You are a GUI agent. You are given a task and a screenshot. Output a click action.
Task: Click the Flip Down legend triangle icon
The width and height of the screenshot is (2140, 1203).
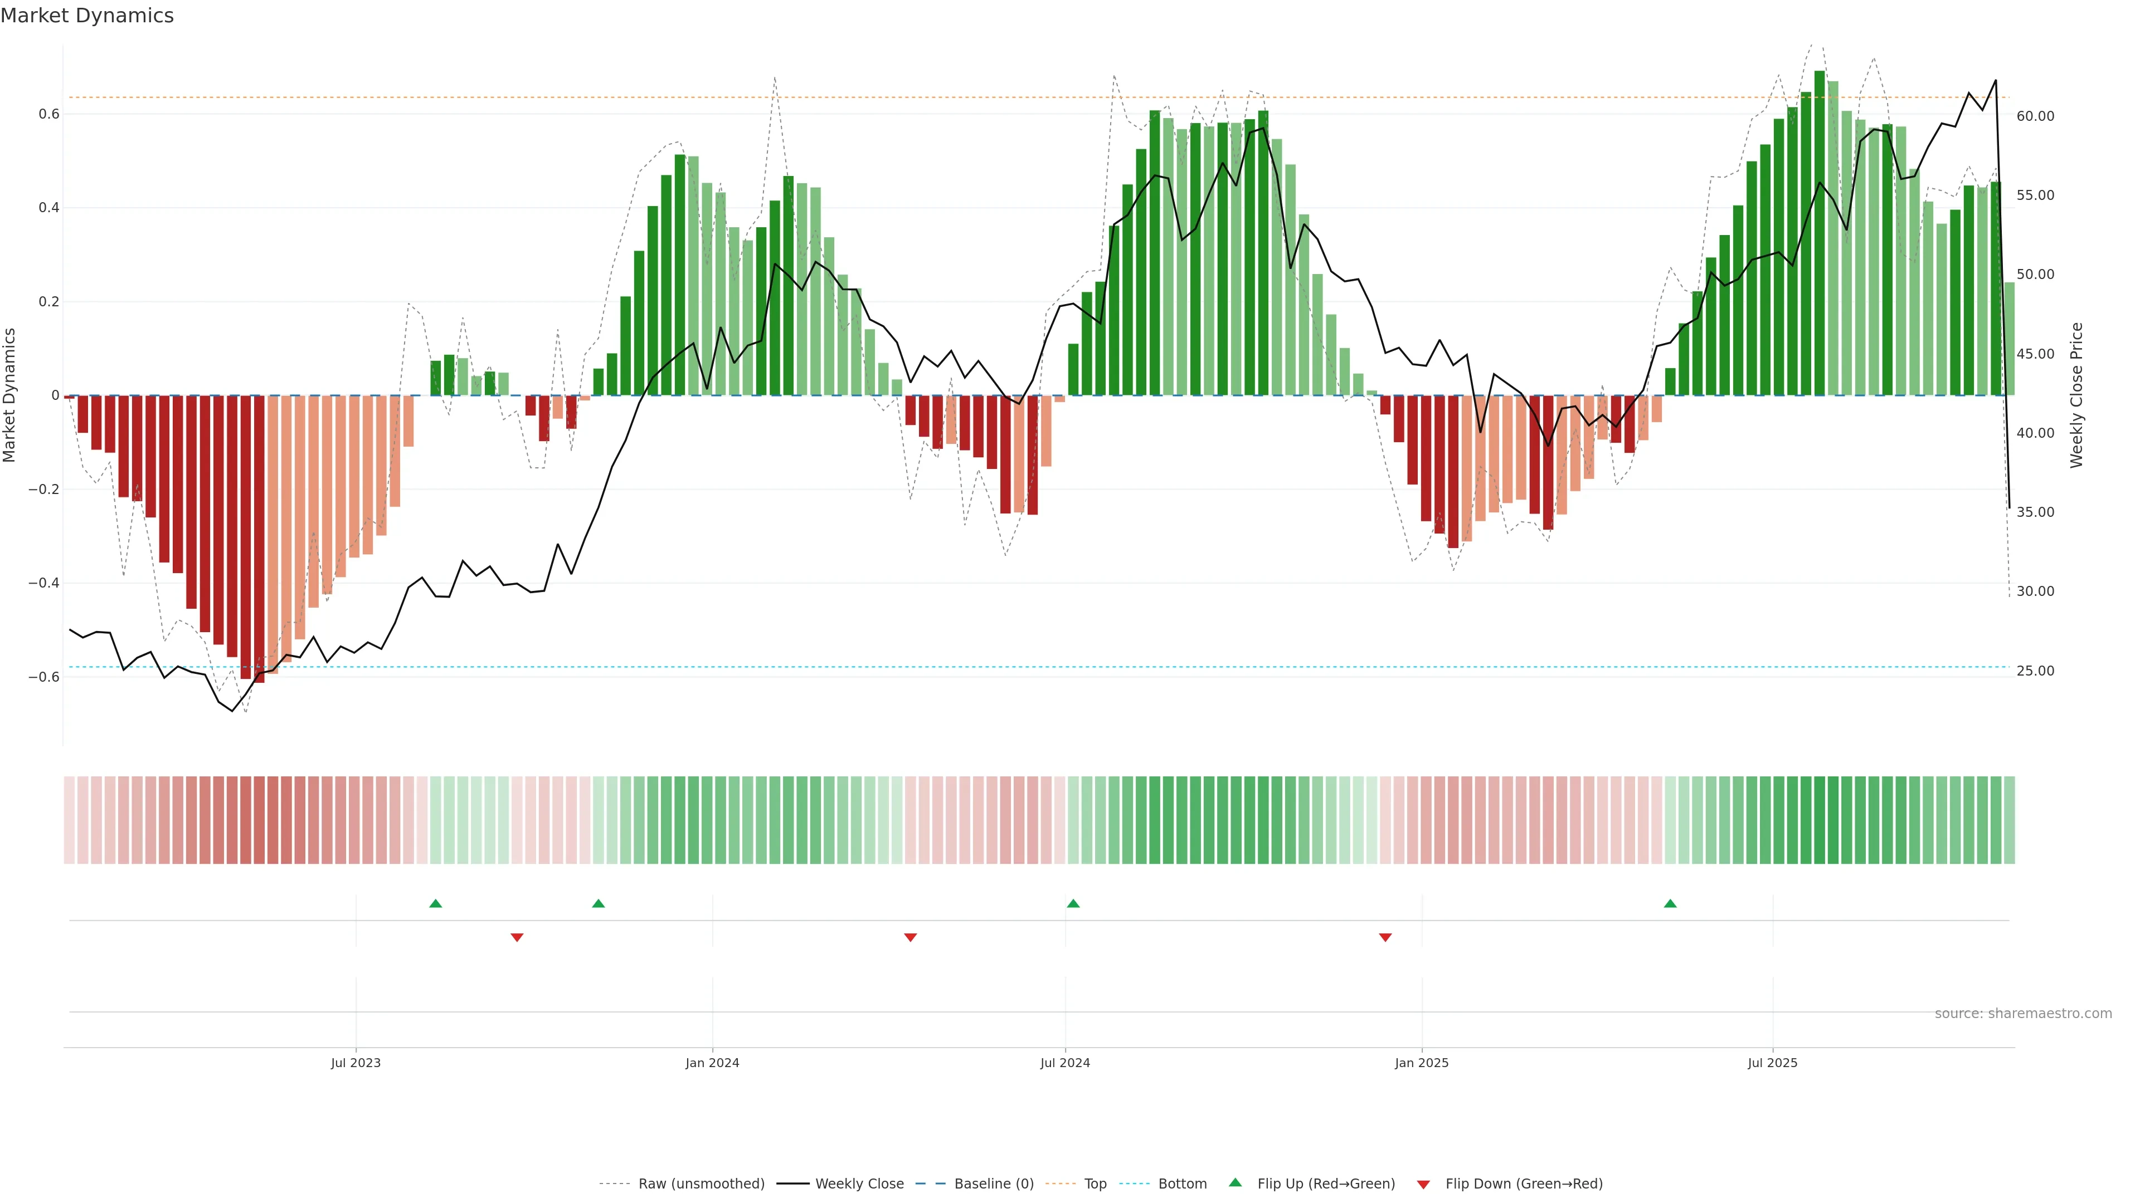coord(1423,1184)
